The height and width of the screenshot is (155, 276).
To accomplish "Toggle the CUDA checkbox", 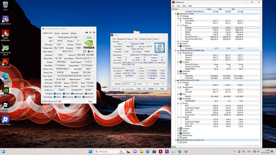I will (x=64, y=94).
